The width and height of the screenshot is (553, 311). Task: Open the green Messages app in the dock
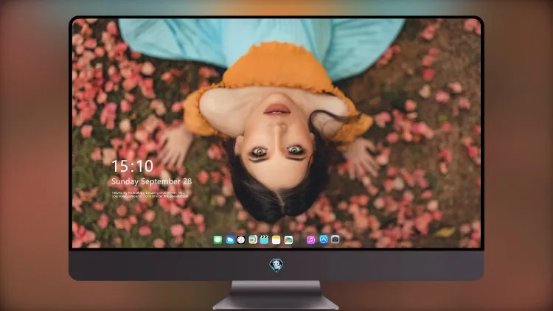(218, 240)
